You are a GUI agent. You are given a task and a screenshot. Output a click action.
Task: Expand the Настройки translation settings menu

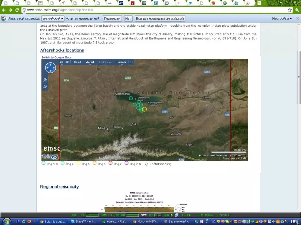pos(282,19)
